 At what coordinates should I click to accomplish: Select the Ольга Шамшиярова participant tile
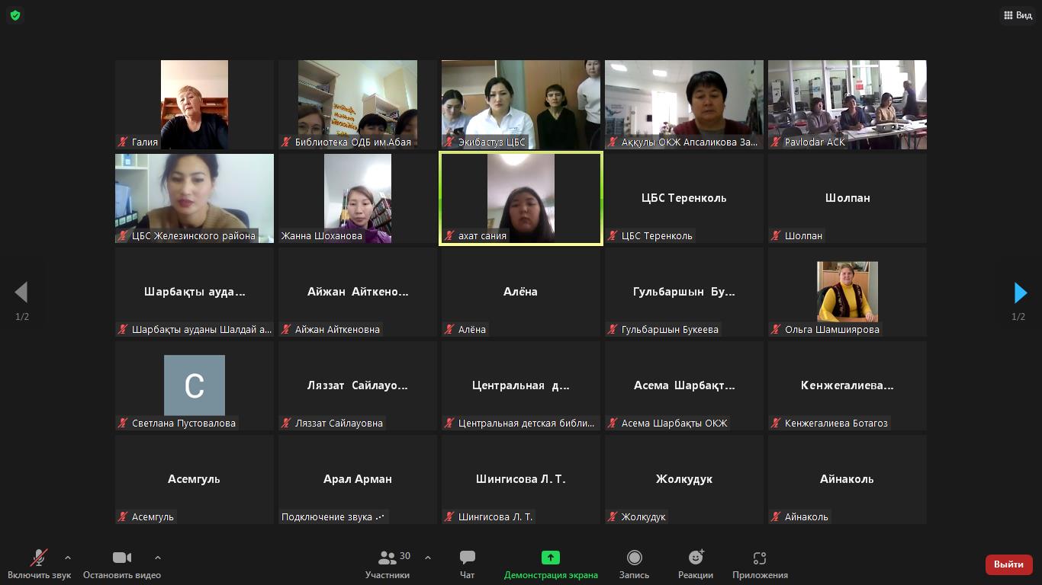[x=847, y=292]
